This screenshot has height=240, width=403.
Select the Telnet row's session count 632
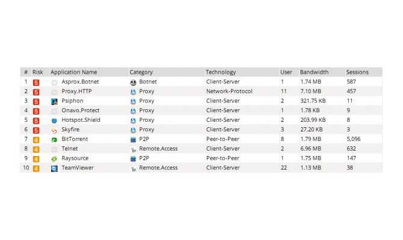351,149
